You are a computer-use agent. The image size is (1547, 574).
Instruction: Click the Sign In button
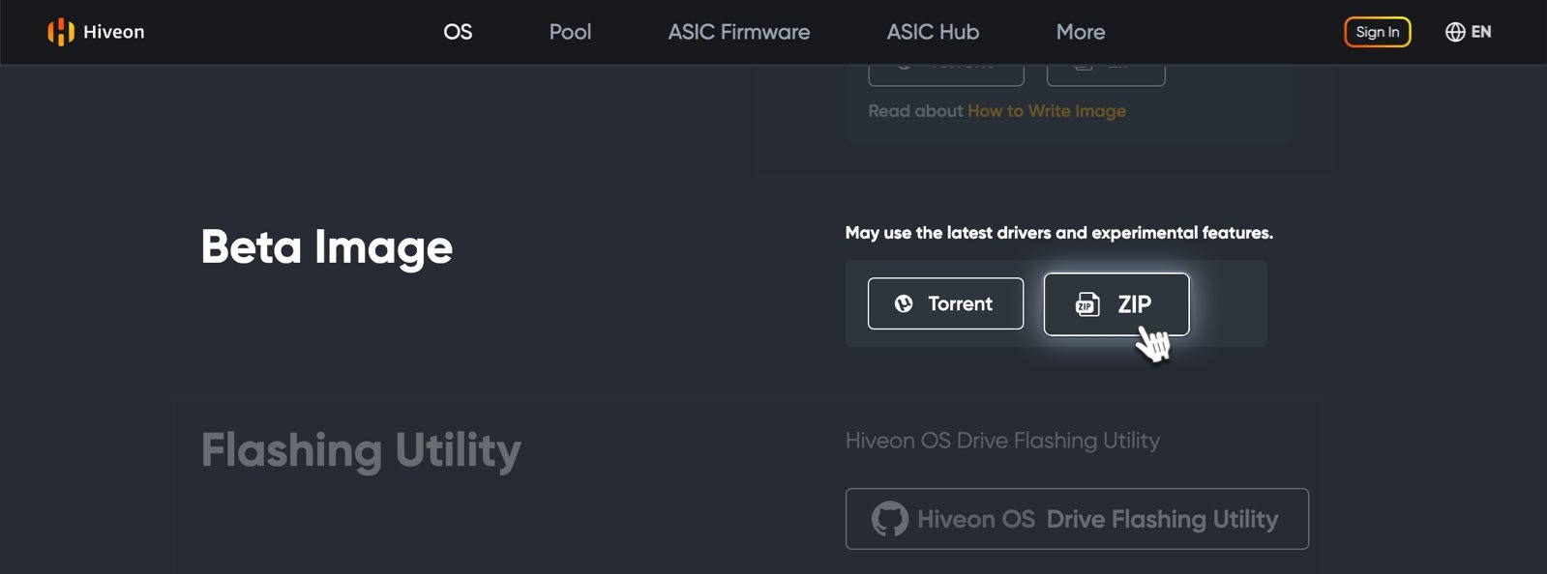tap(1378, 32)
